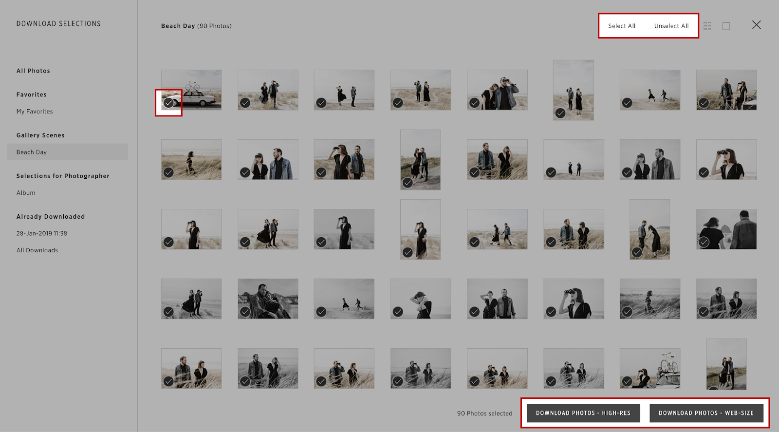Close the Download Selections screen with the X
This screenshot has width=779, height=432.
pyautogui.click(x=756, y=25)
